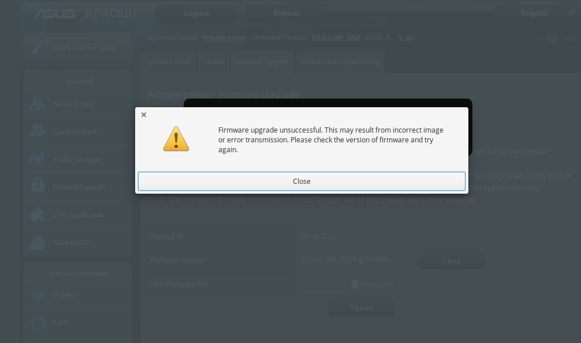Image resolution: width=581 pixels, height=343 pixels.
Task: Switch to the Operation Mode tab
Action: click(168, 62)
